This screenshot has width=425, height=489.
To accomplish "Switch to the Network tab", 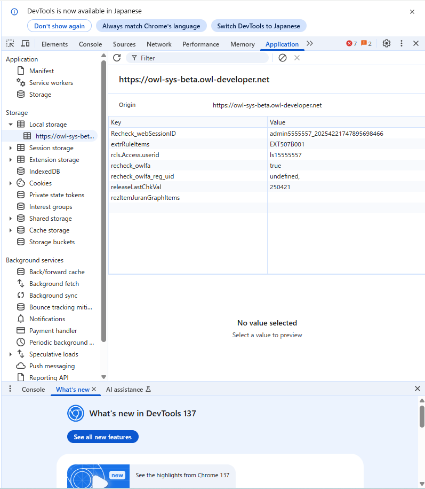I will (x=159, y=44).
